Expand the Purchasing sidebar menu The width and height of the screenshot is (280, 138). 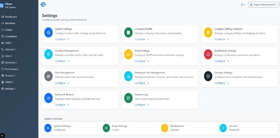pos(10,69)
